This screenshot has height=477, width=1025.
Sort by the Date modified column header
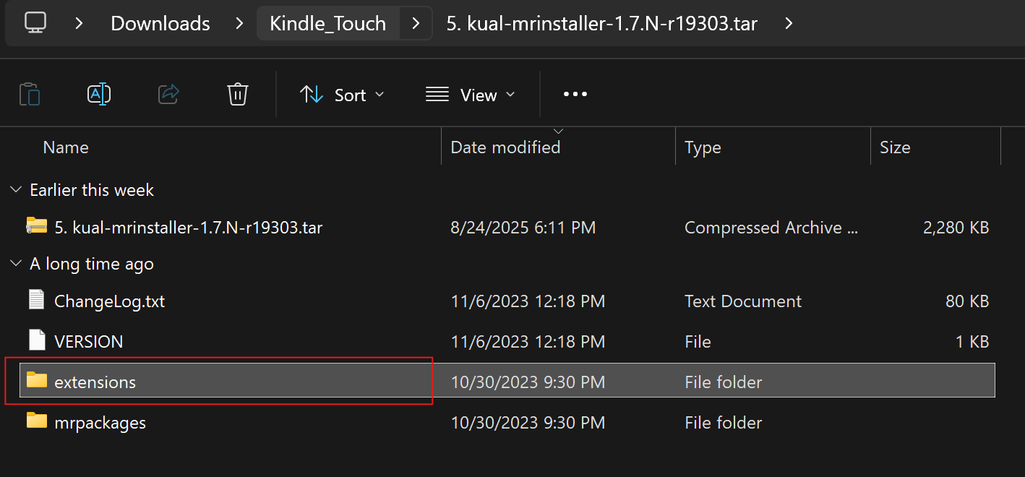[505, 147]
